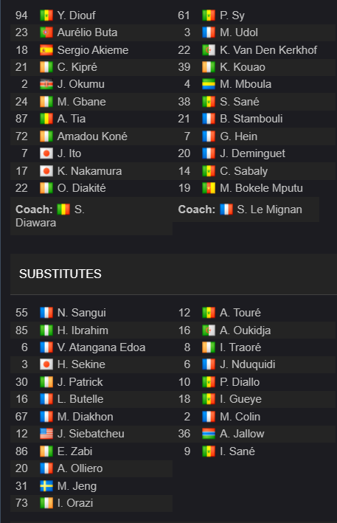Image resolution: width=337 pixels, height=523 pixels.
Task: Click the Algeria flag next to A. Oukidja
Action: point(209,330)
